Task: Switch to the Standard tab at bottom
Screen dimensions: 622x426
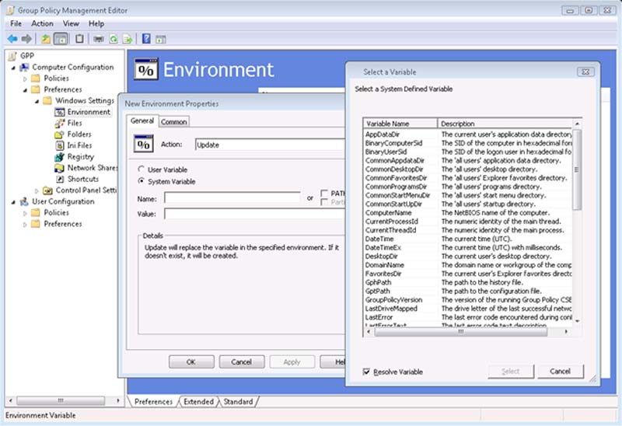Action: pos(238,401)
